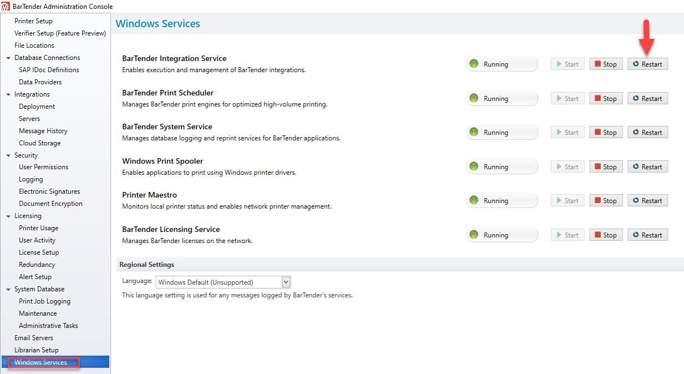Open Message History
Image resolution: width=684 pixels, height=374 pixels.
coord(43,131)
